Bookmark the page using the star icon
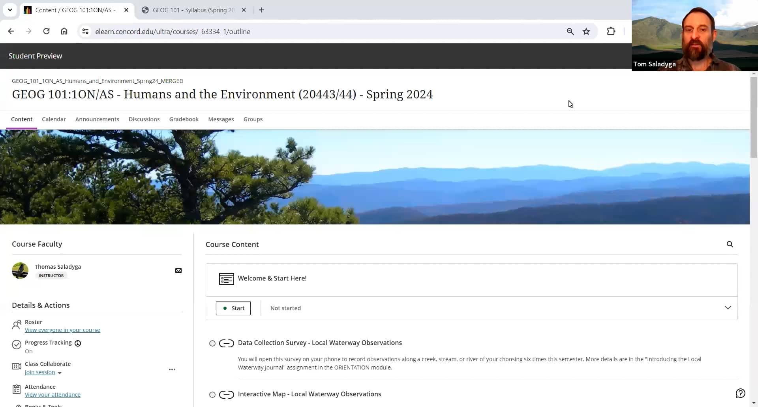758x407 pixels. [586, 31]
